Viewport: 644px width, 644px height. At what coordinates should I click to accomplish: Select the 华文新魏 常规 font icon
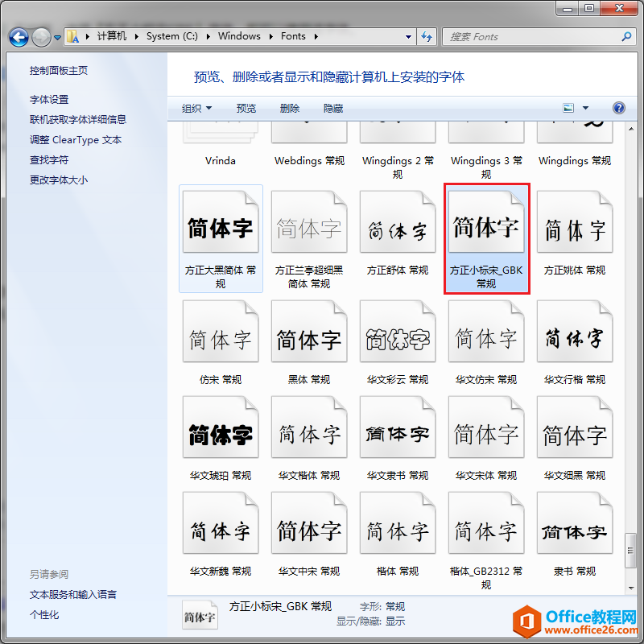pyautogui.click(x=221, y=522)
